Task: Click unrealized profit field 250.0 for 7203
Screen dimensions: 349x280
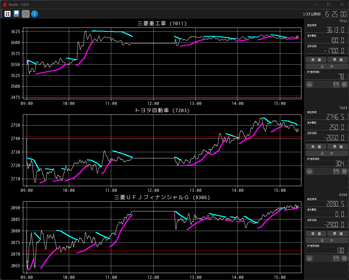Action: [326, 127]
